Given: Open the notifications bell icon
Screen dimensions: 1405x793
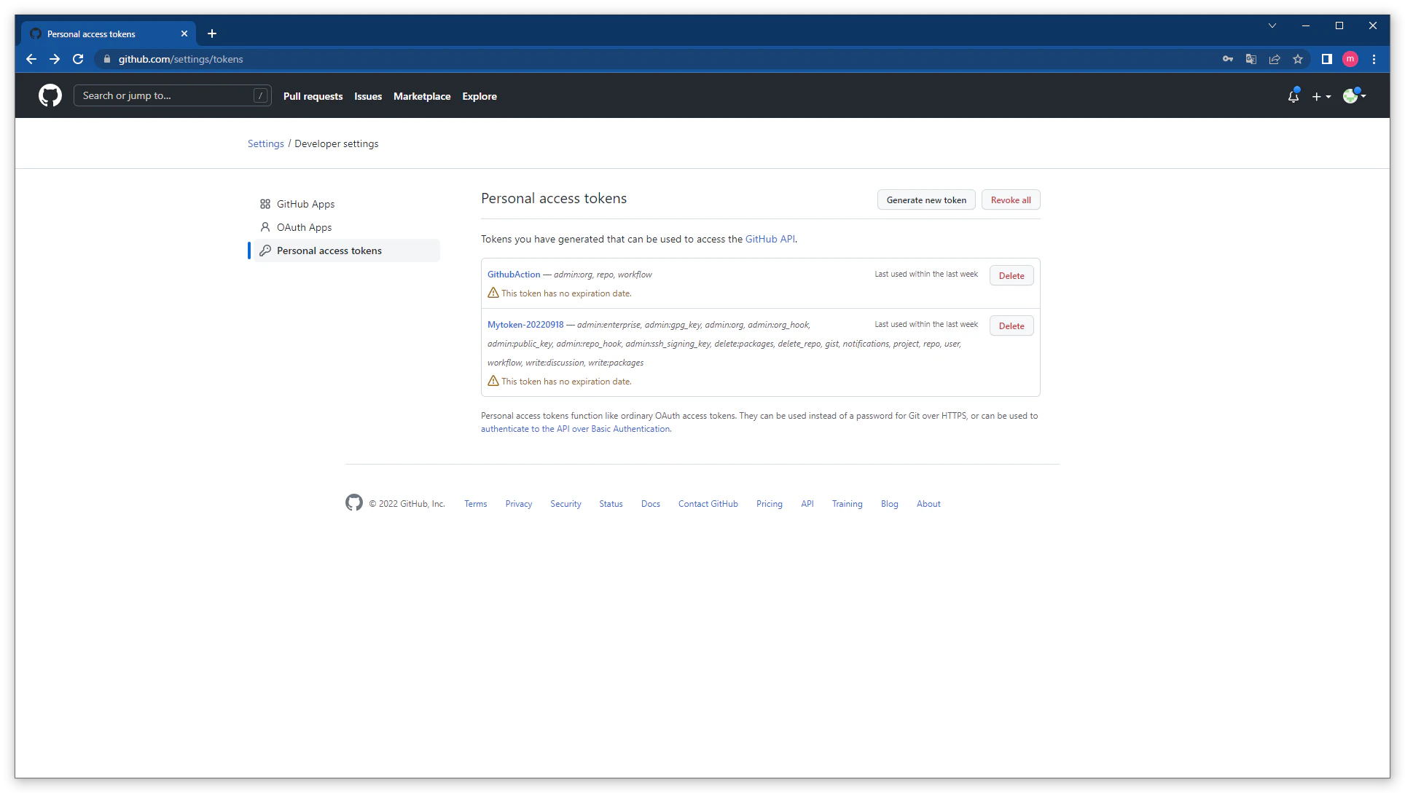Looking at the screenshot, I should point(1294,96).
